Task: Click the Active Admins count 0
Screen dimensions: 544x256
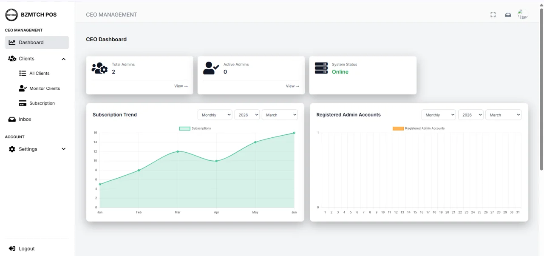Action: (225, 72)
